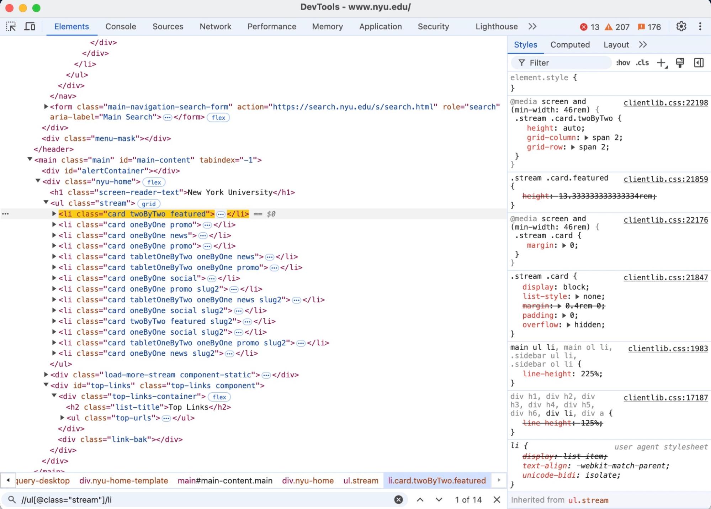Toggle the flex badge on the search form
This screenshot has height=509, width=711.
(218, 117)
